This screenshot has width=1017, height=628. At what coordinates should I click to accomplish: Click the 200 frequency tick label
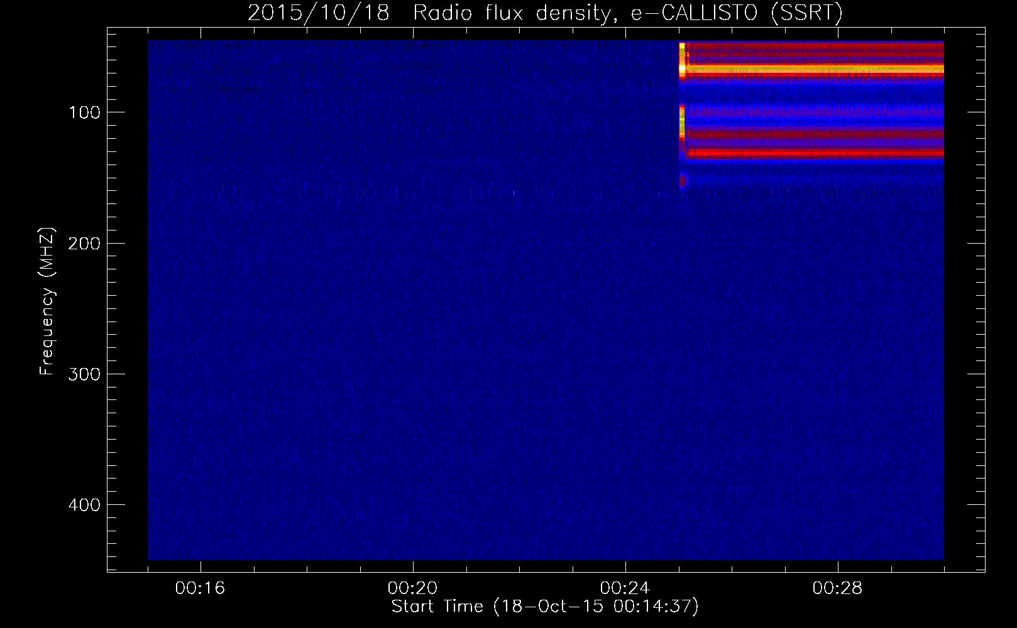(x=84, y=244)
